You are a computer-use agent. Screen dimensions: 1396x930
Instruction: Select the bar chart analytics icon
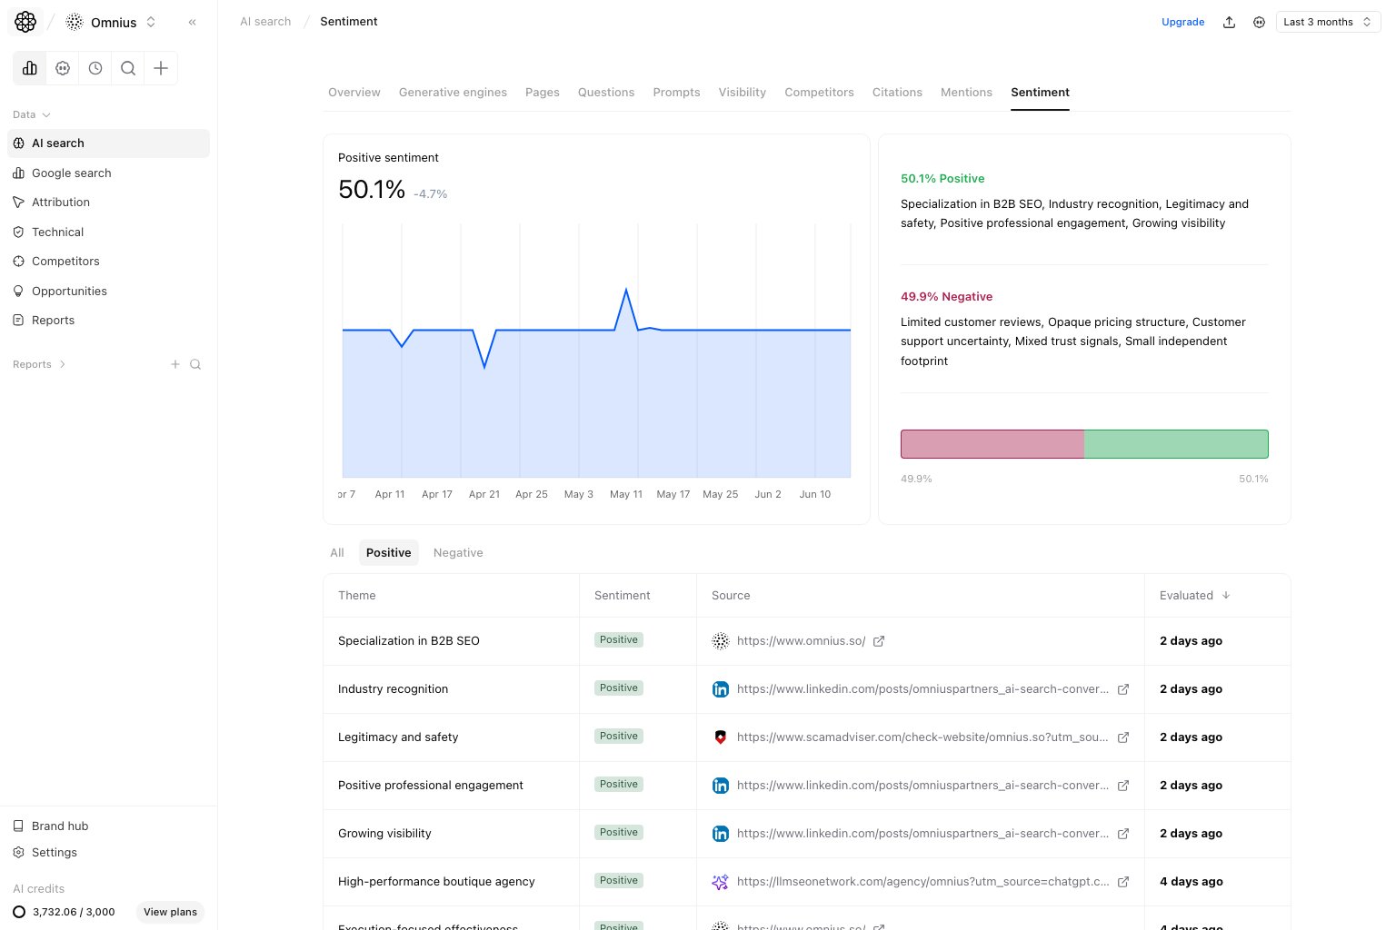[x=30, y=68]
